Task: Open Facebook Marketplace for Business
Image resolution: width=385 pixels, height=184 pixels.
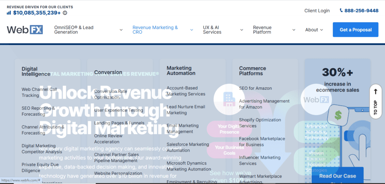Action: (x=262, y=142)
